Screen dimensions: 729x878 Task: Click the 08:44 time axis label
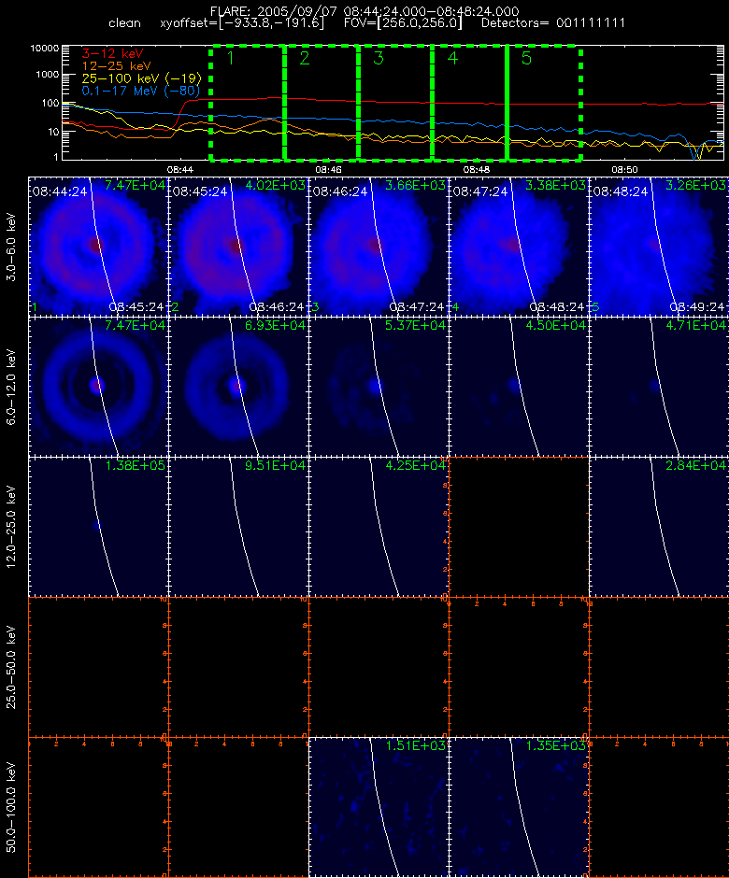point(179,169)
